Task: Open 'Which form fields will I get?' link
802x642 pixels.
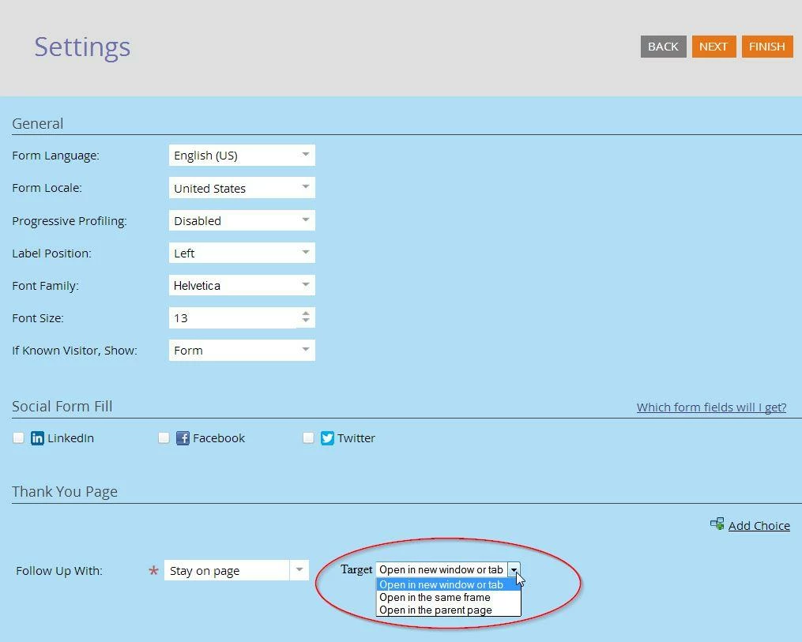Action: point(711,407)
